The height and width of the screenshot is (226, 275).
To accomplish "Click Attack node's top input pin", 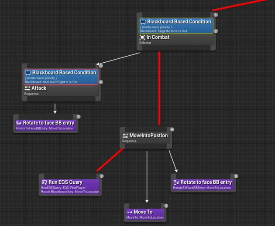I will [x=61, y=66].
